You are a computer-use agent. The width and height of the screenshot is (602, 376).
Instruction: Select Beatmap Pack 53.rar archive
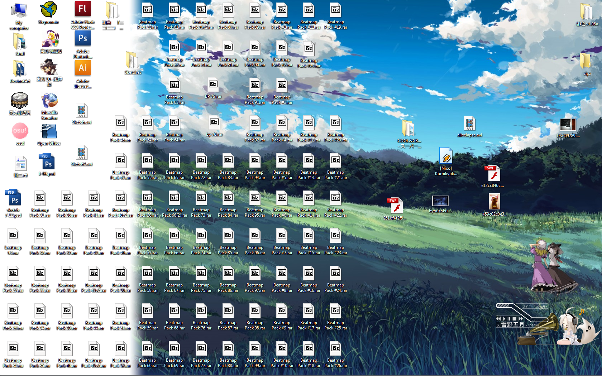(147, 16)
